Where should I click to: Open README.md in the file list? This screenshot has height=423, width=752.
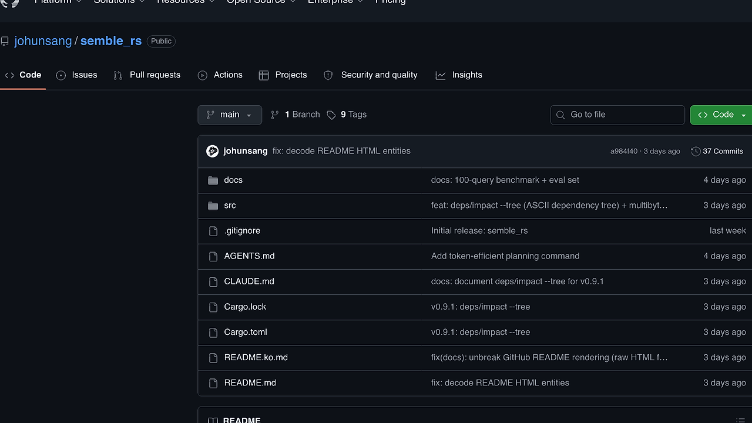250,382
